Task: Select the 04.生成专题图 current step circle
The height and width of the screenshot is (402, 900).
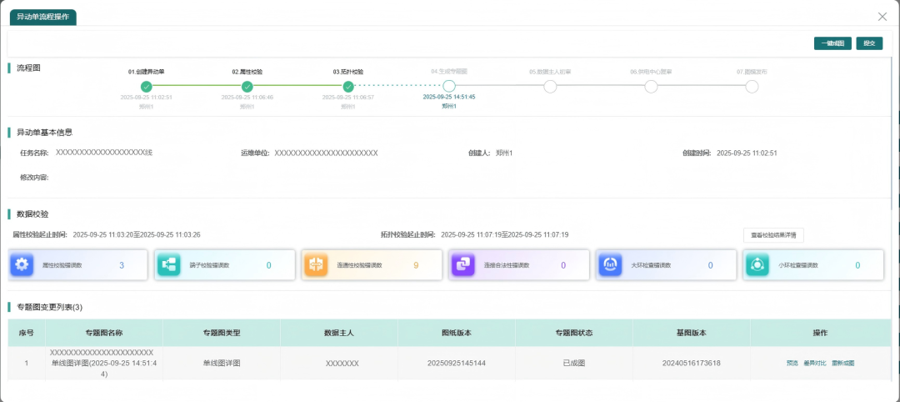Action: click(x=449, y=86)
